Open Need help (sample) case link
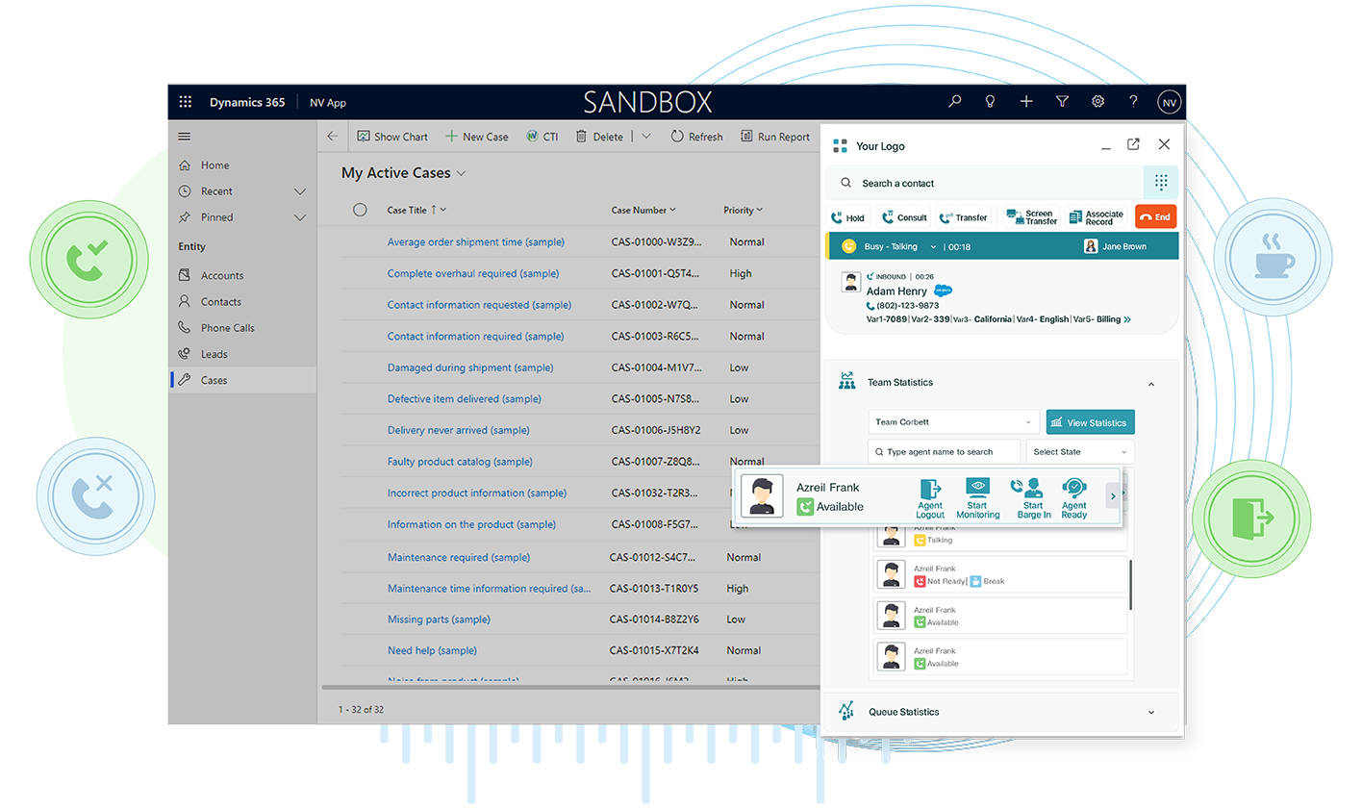Image resolution: width=1362 pixels, height=809 pixels. point(432,650)
